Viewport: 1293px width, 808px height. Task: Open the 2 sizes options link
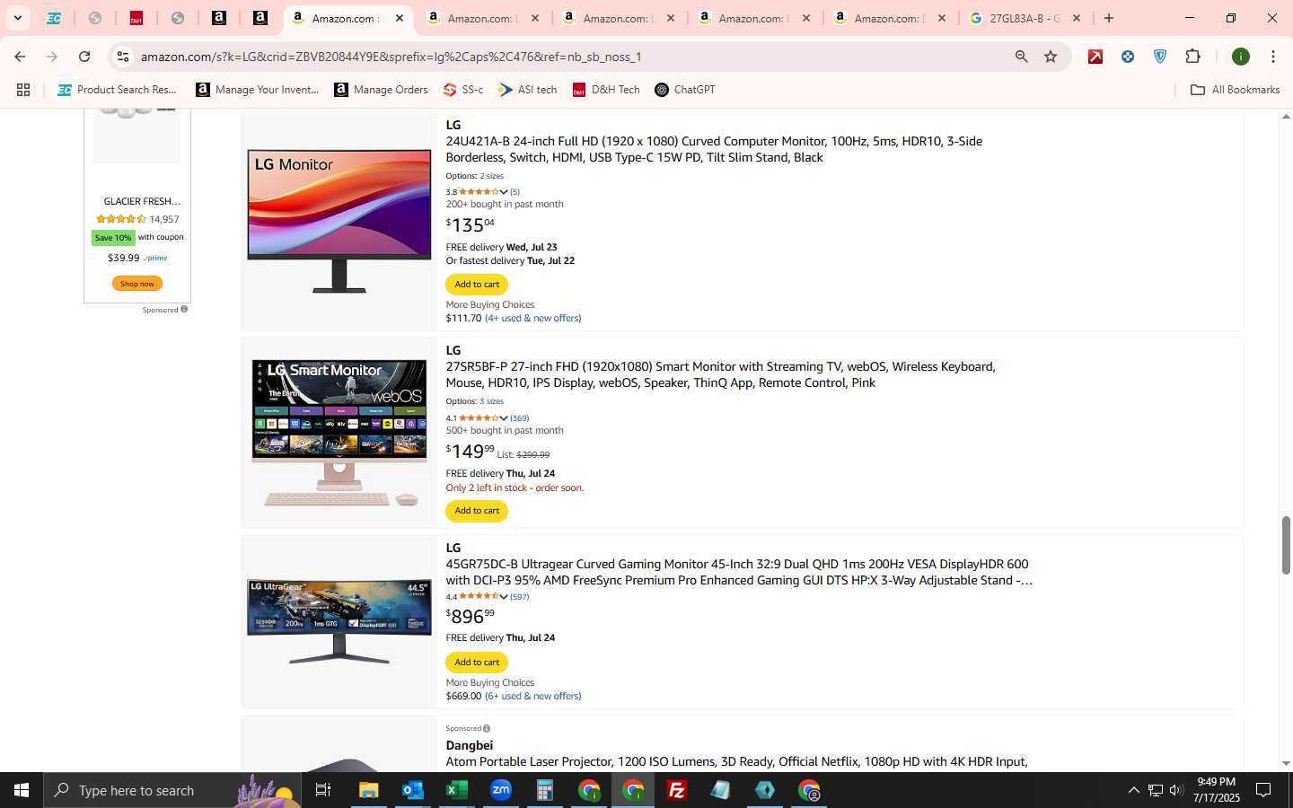click(x=491, y=176)
